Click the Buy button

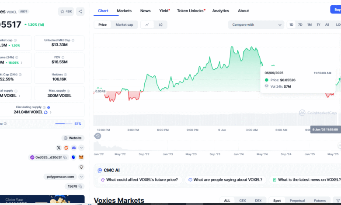pos(336,10)
